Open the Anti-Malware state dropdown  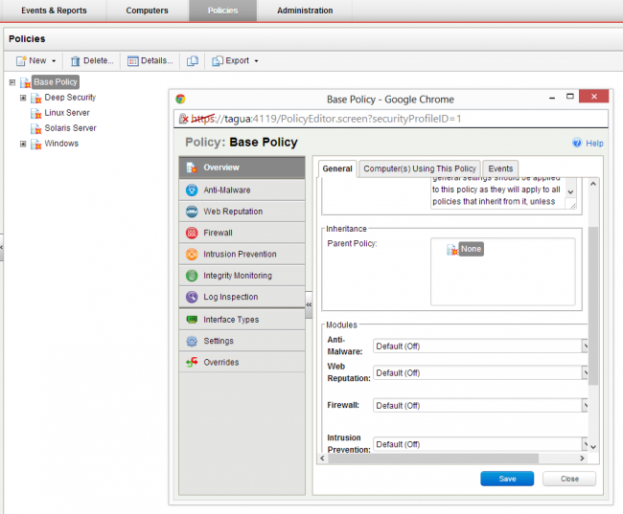[x=584, y=346]
